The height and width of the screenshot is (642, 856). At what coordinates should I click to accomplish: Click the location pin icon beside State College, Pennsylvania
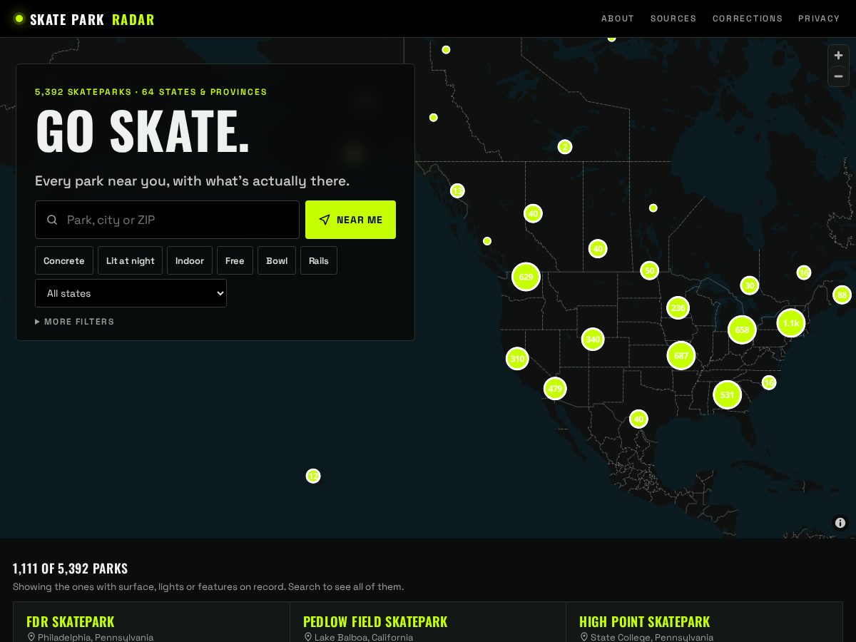click(x=584, y=637)
